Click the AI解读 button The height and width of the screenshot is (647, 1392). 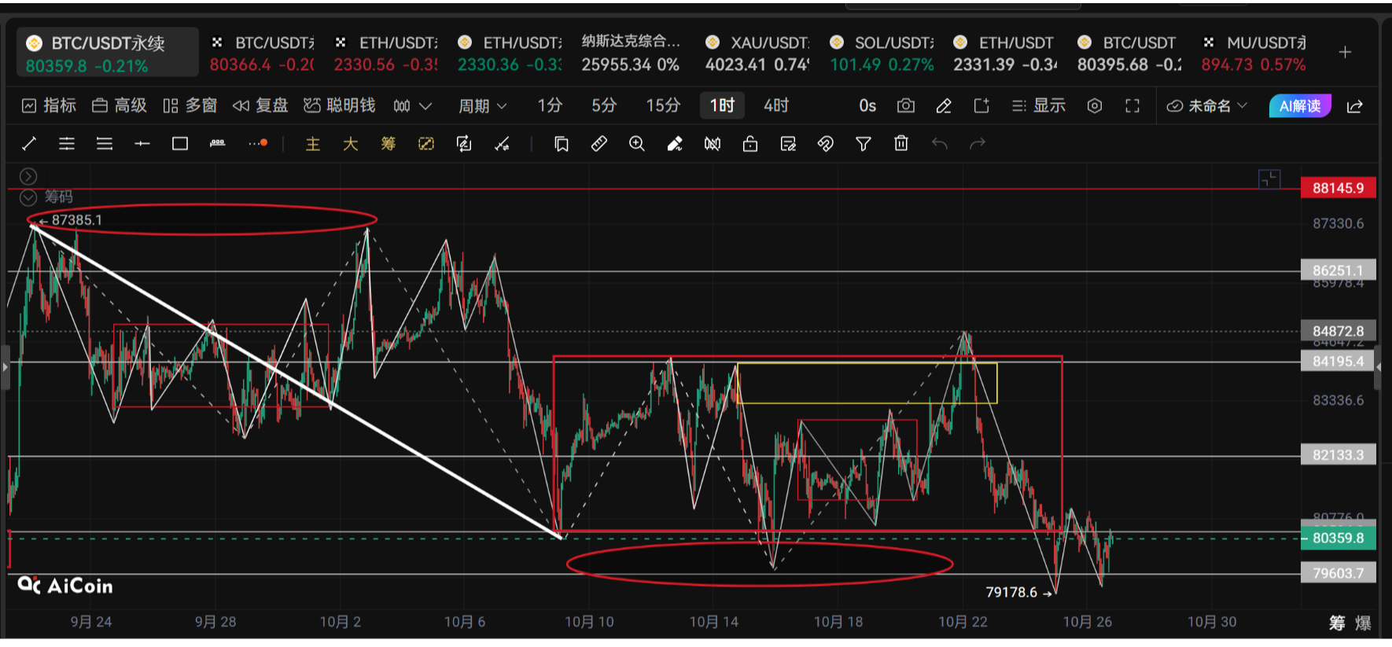(x=1300, y=105)
